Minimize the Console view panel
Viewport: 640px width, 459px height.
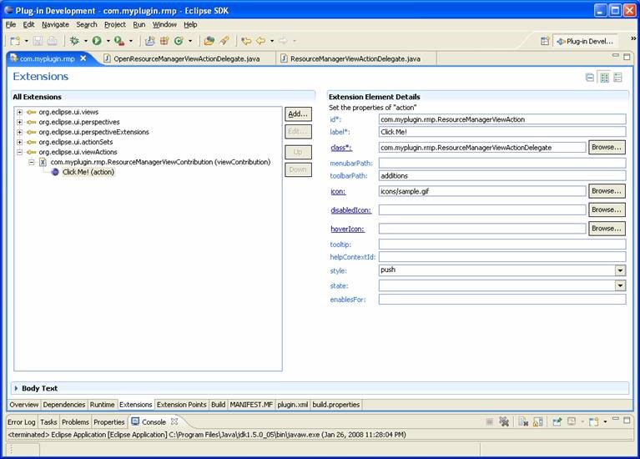coord(616,420)
